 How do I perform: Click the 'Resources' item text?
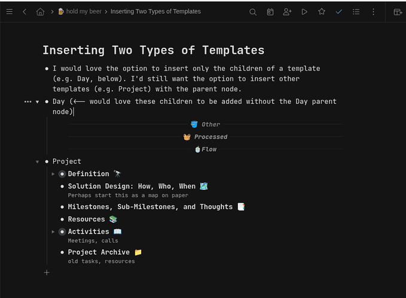pyautogui.click(x=86, y=219)
